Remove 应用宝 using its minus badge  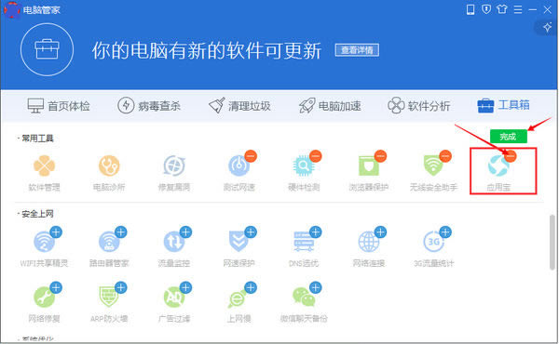511,156
